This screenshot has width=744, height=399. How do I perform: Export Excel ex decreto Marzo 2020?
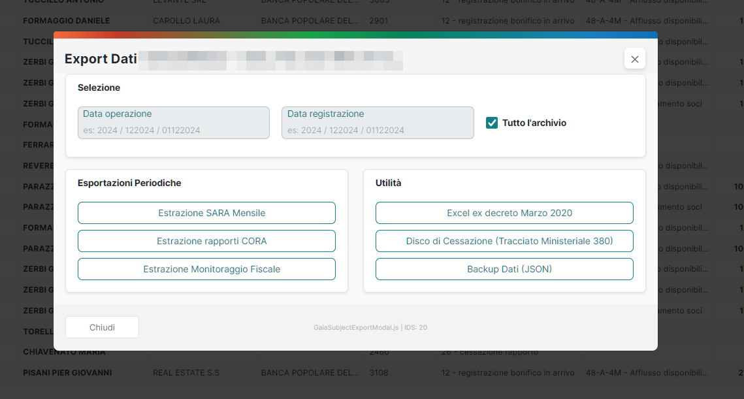504,213
